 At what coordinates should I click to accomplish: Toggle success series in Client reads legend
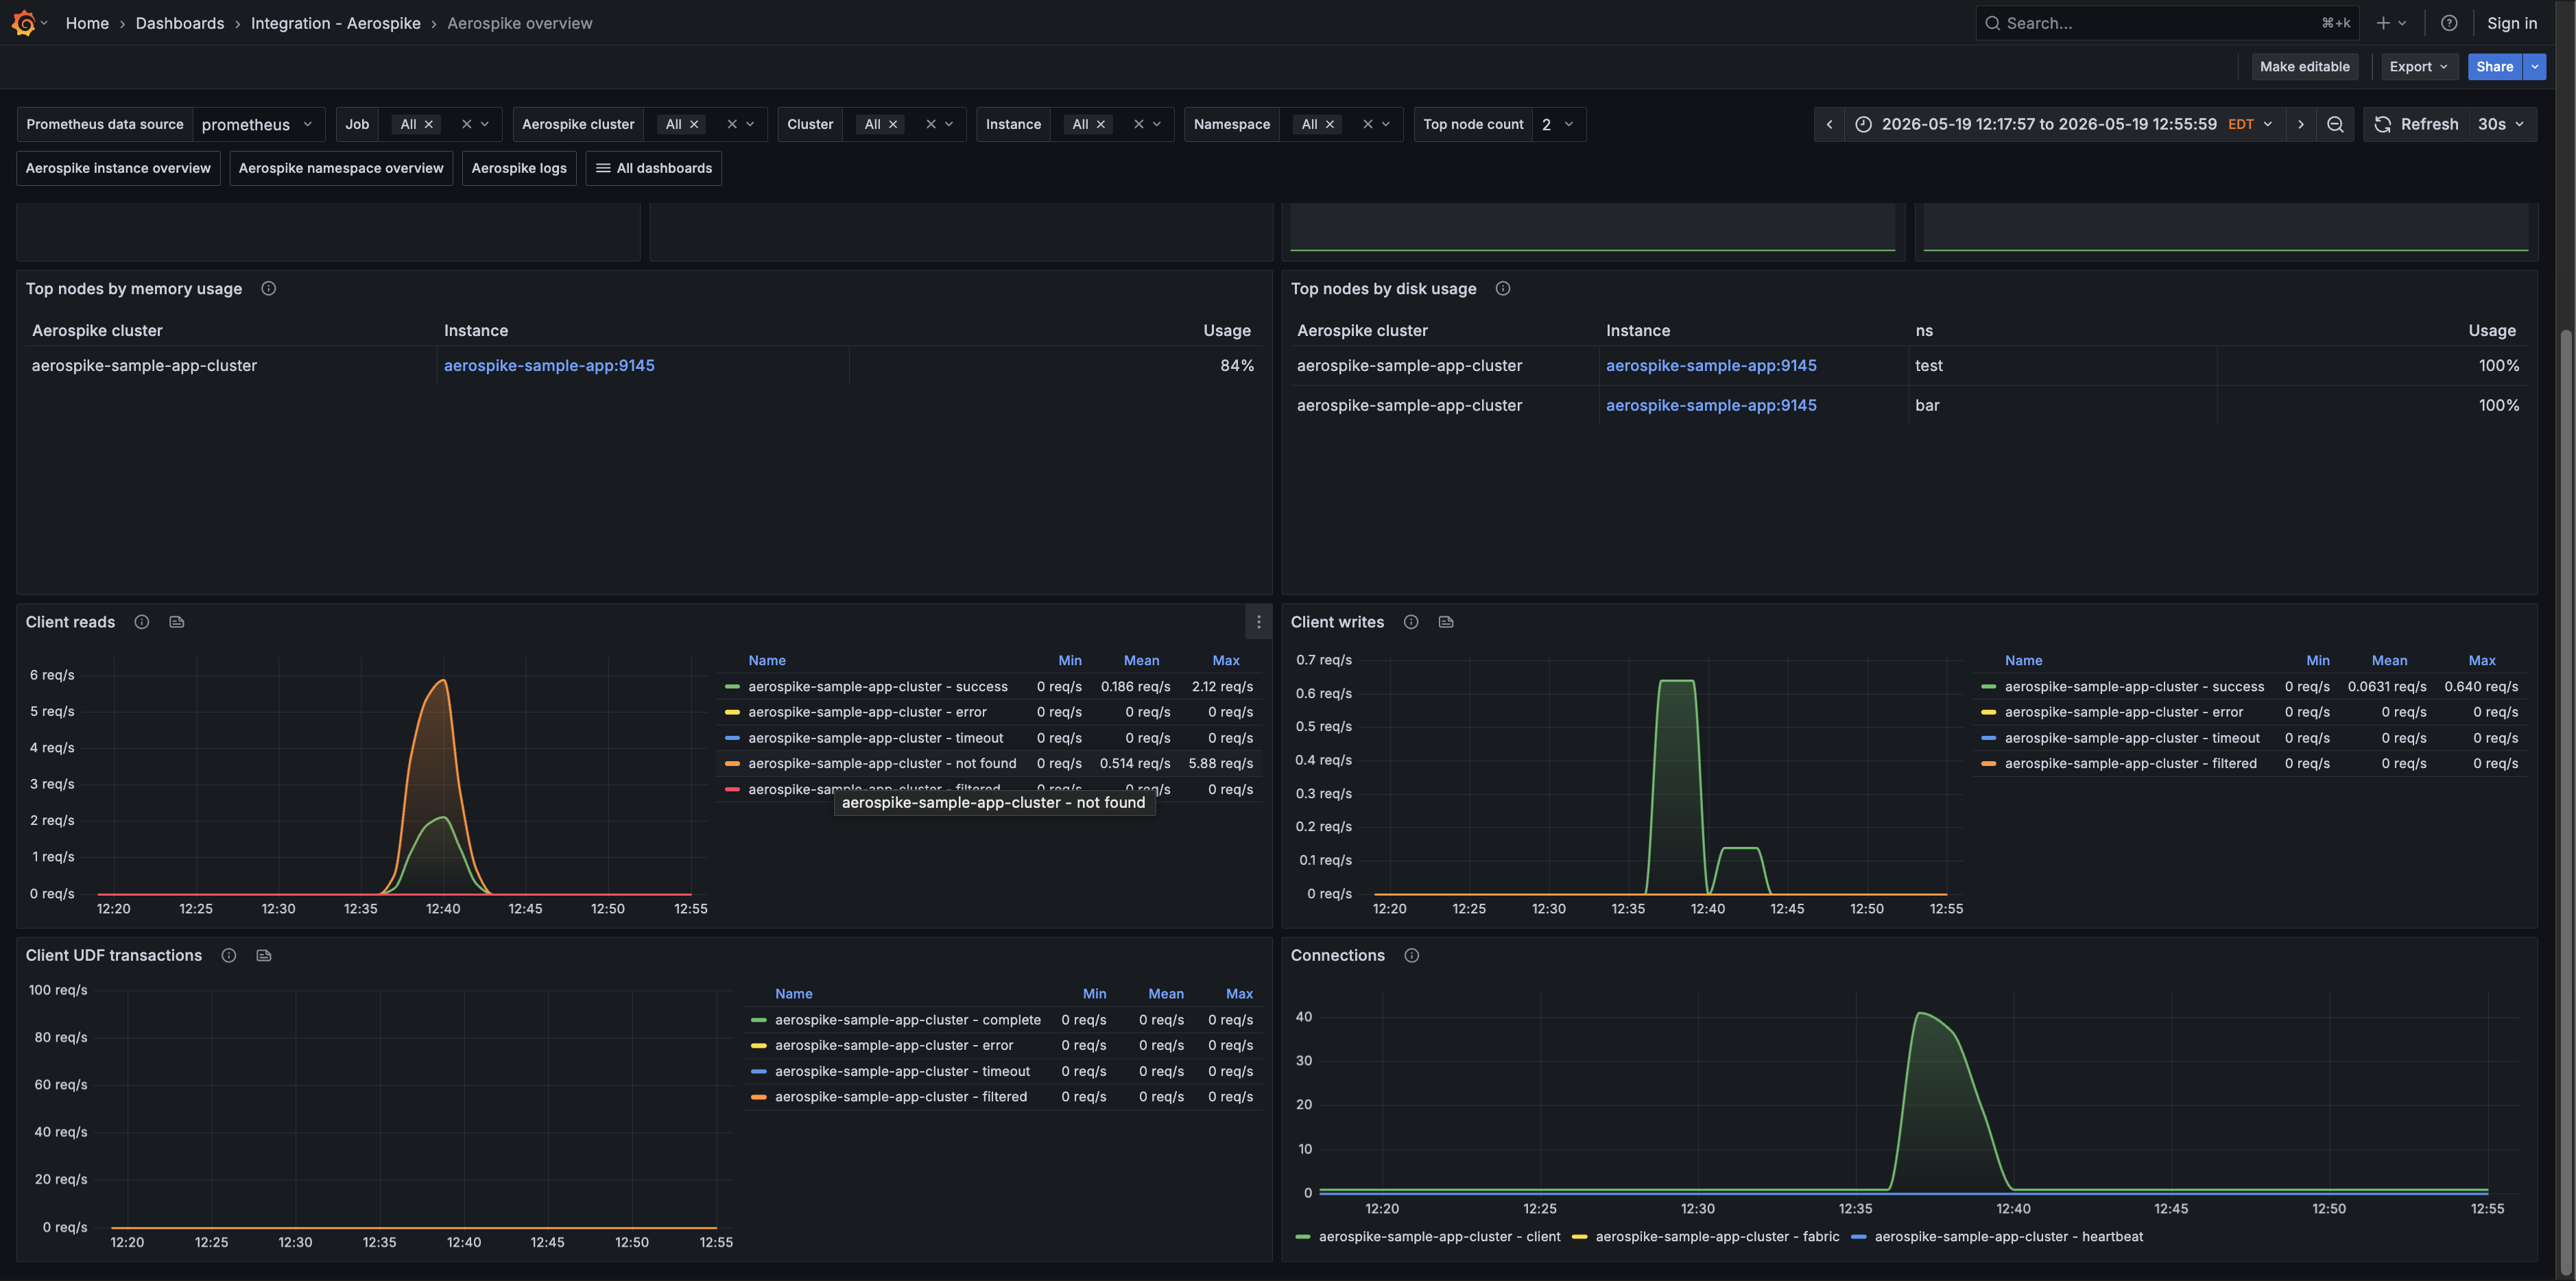(877, 686)
